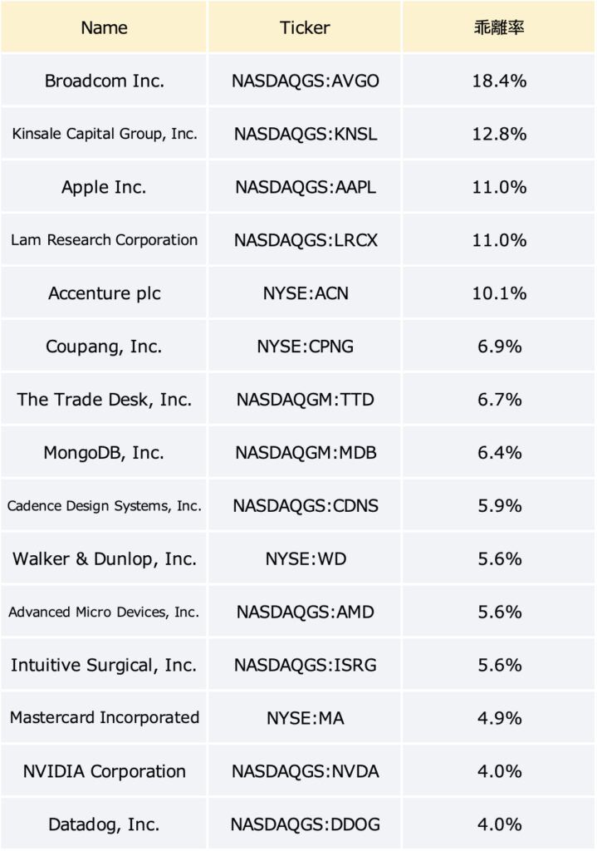Select the Intuitive Surgical, Inc. cell

(104, 666)
